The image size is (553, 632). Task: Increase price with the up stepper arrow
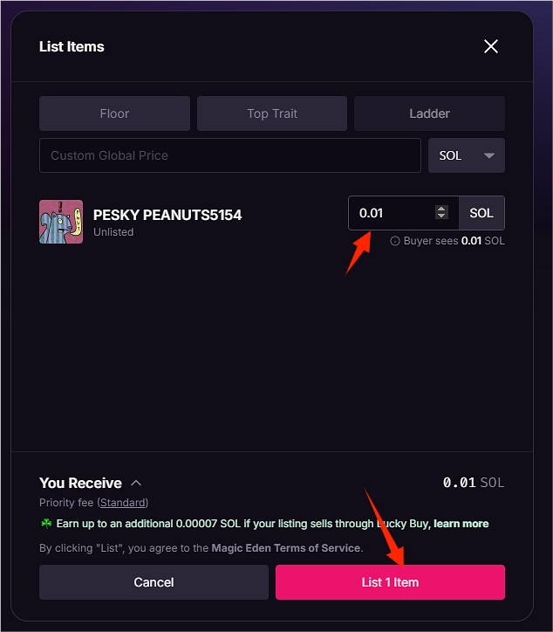(441, 209)
